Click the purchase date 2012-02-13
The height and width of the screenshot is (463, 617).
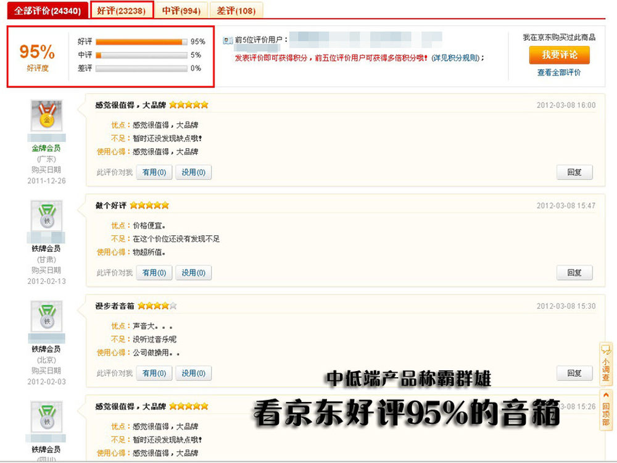coord(46,281)
